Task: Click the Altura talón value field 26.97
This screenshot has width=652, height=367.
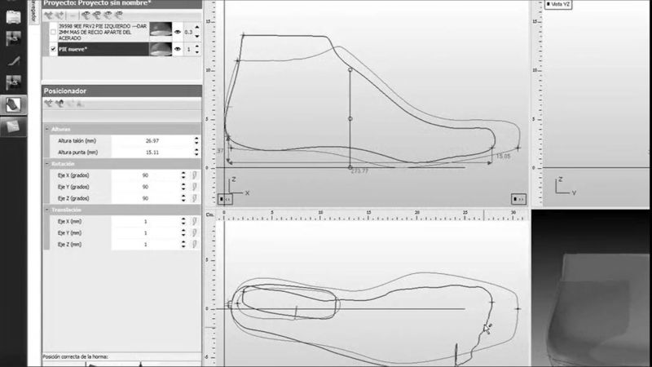Action: [x=152, y=141]
